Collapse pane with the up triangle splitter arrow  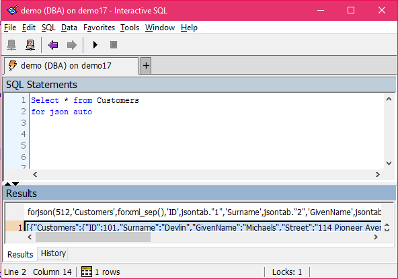click(8, 184)
